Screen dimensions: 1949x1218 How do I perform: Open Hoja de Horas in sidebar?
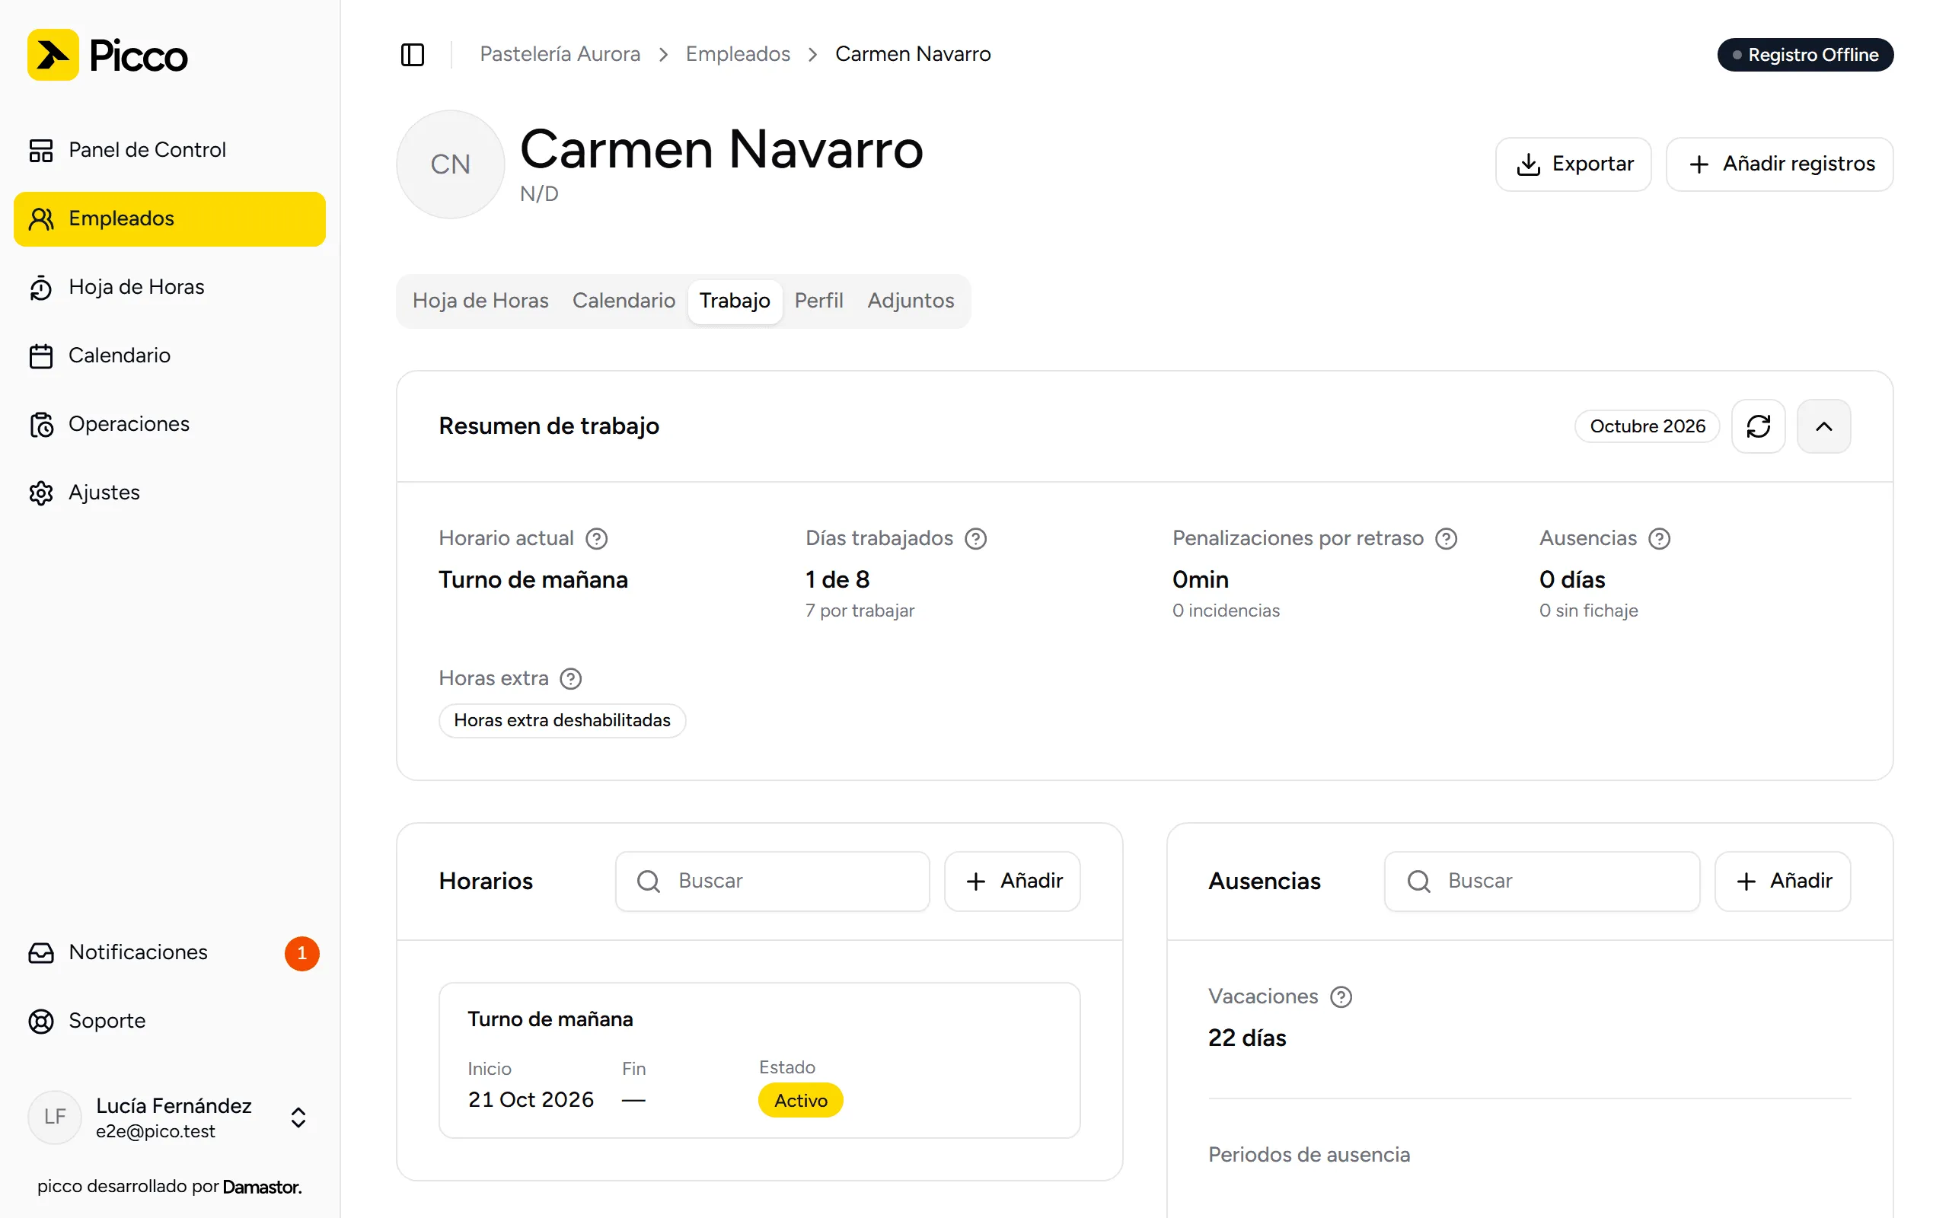(170, 287)
